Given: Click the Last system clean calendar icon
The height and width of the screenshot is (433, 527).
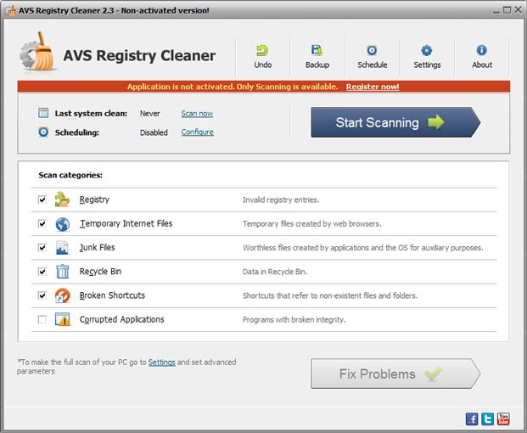Looking at the screenshot, I should [43, 113].
